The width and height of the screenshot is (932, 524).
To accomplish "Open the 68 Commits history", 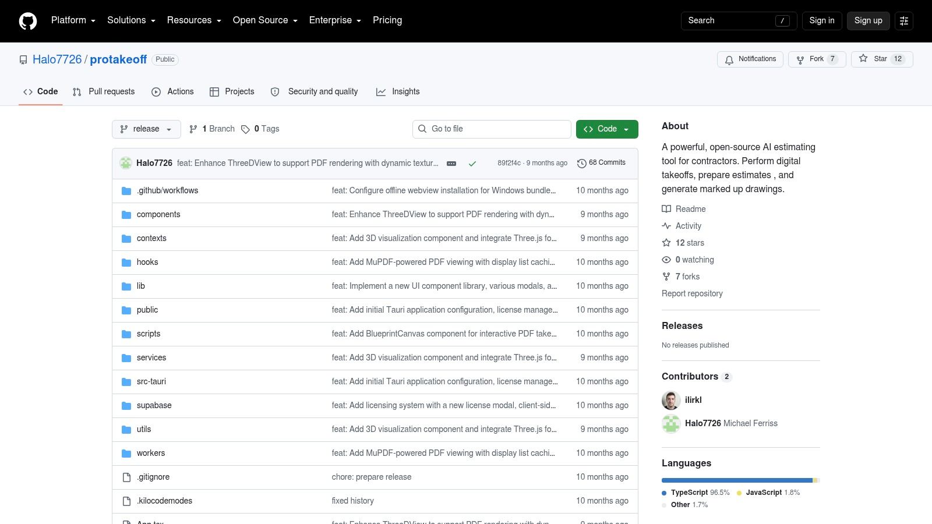I will (601, 163).
